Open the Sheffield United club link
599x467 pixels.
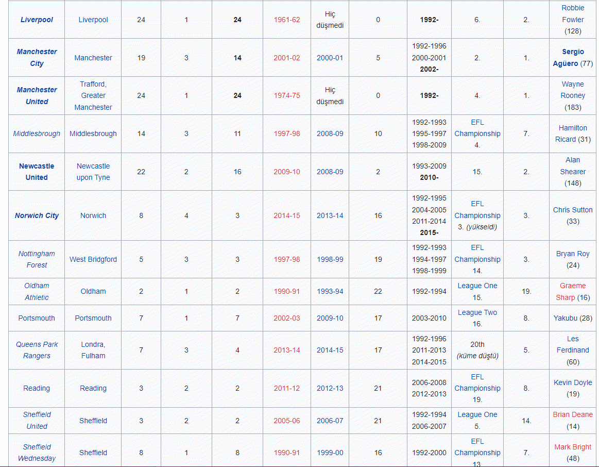point(37,420)
